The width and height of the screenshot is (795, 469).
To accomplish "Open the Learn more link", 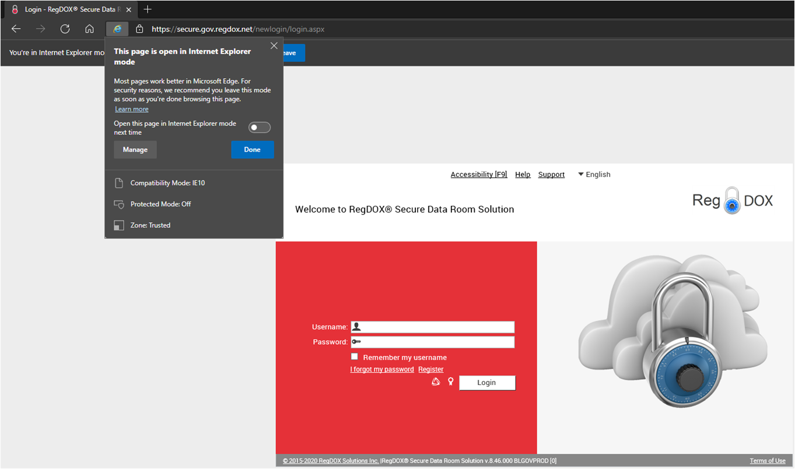I will tap(132, 109).
